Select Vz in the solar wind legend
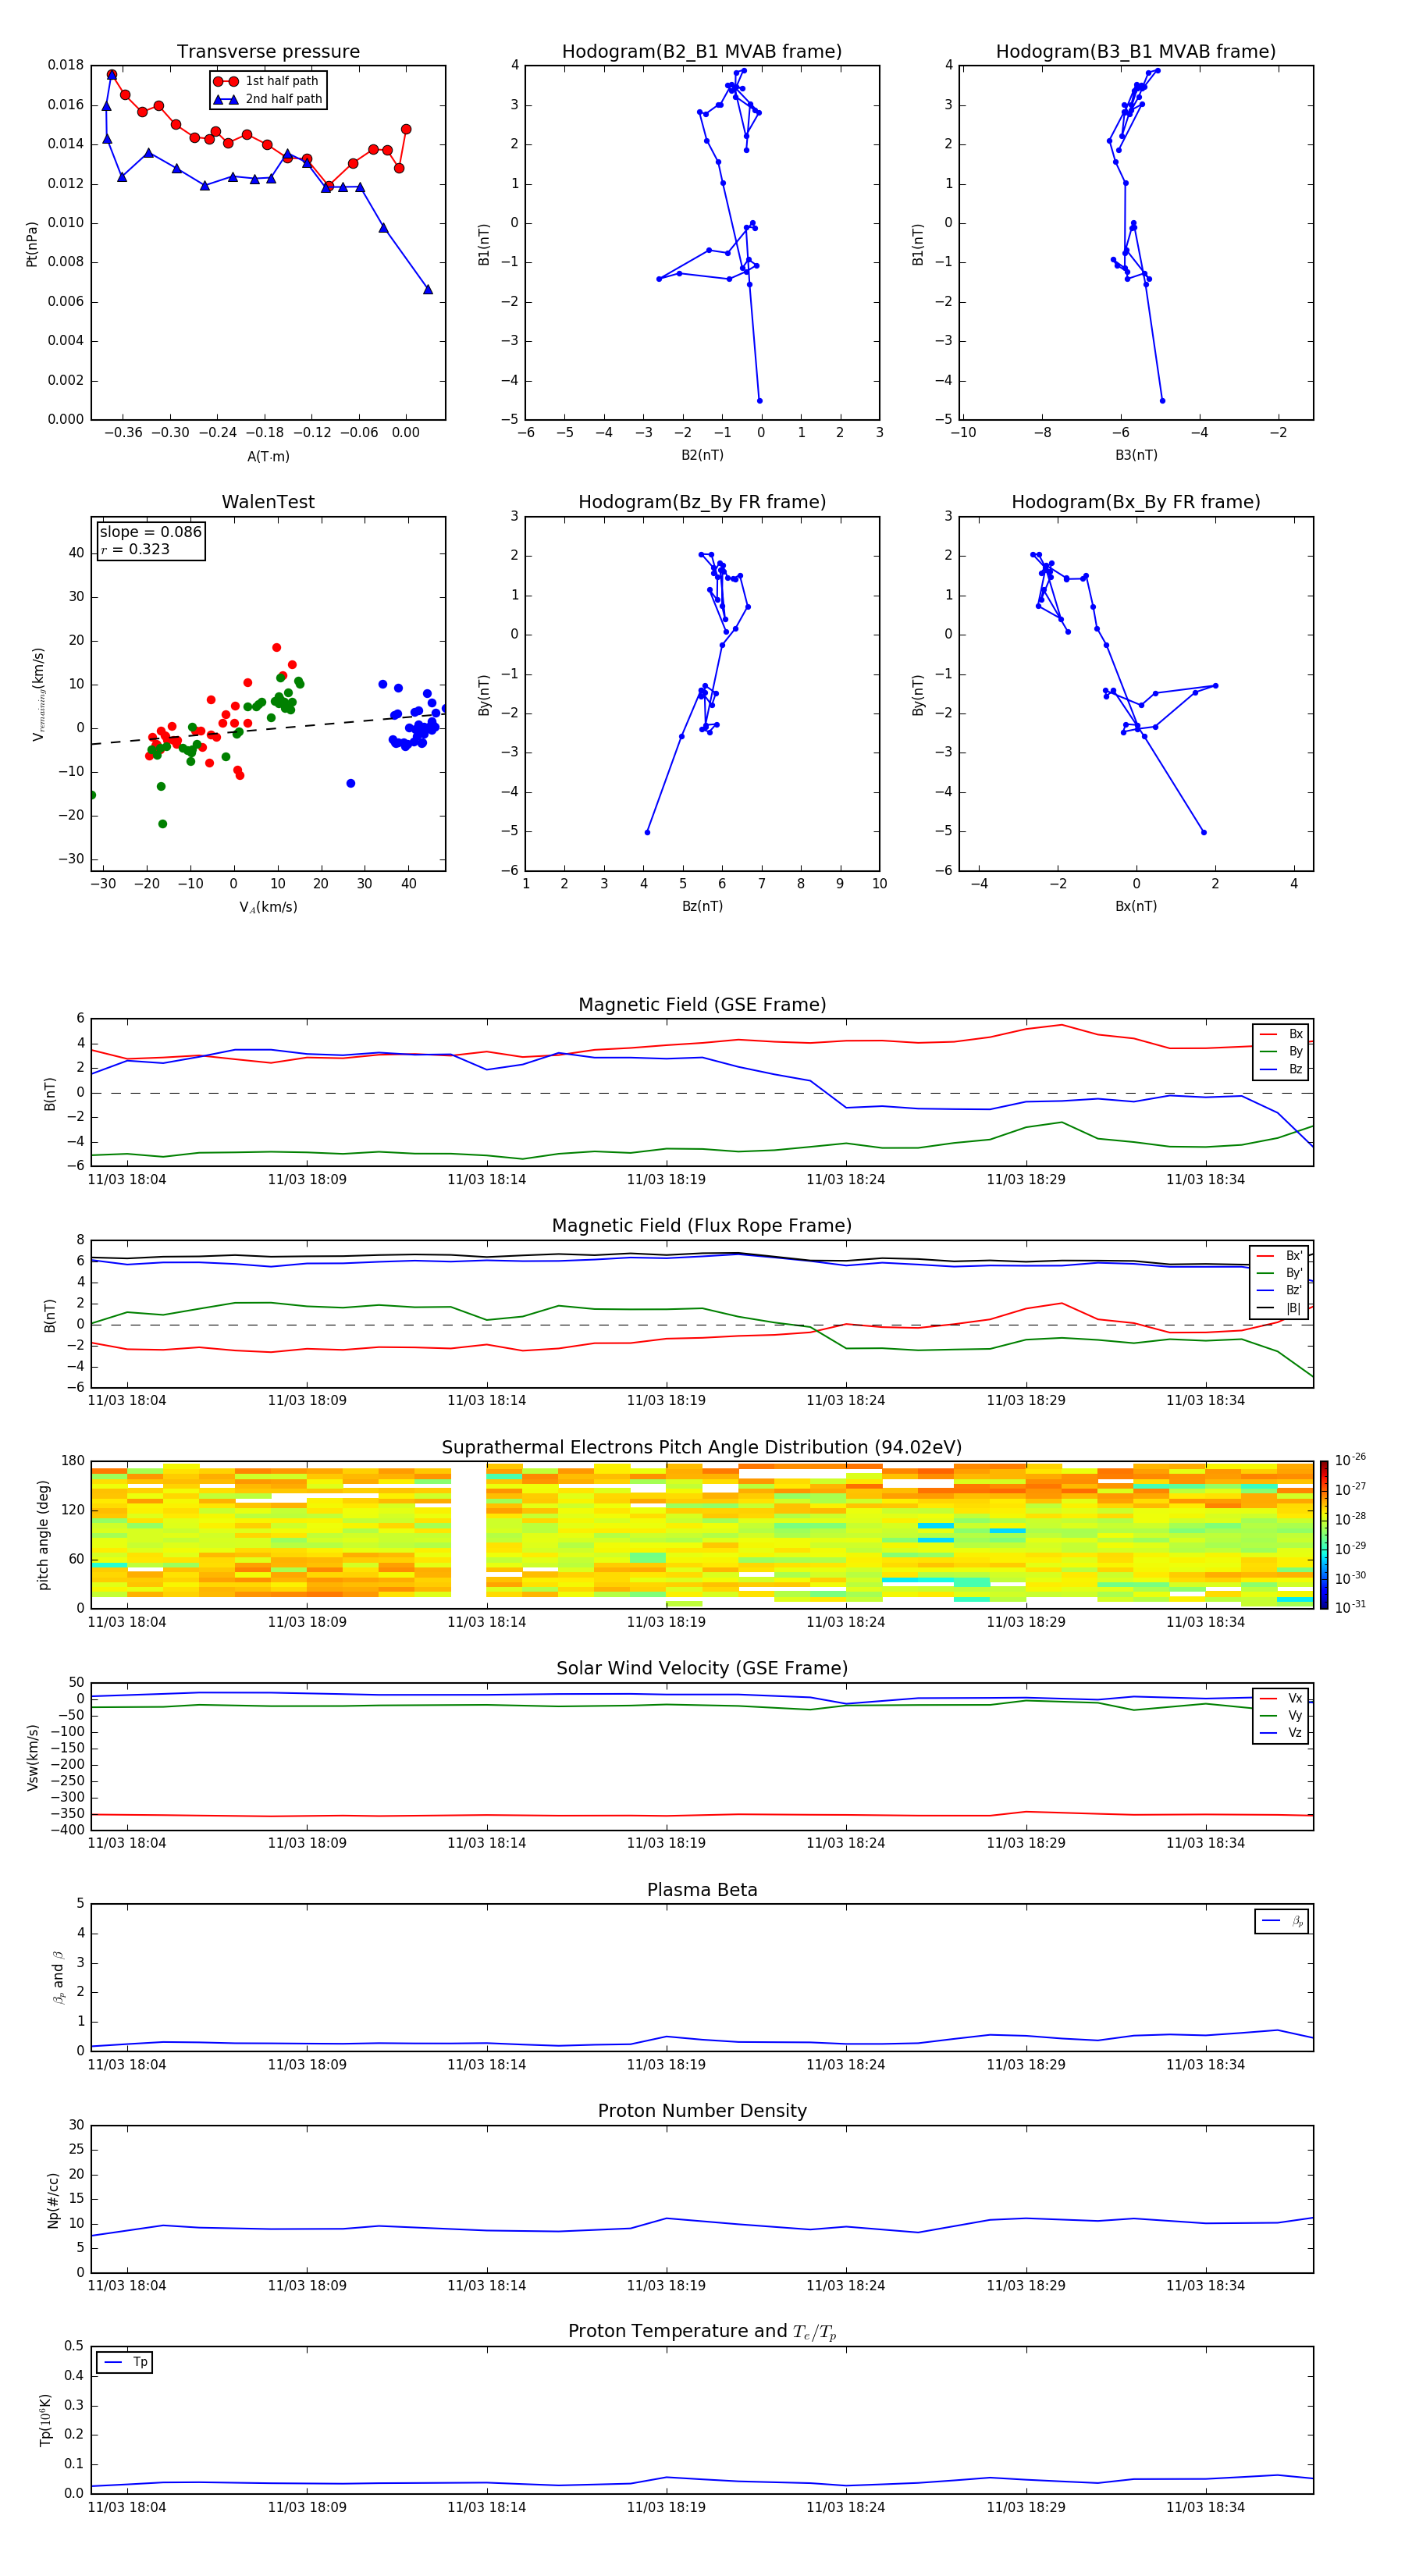The image size is (1405, 2576). (x=1281, y=1733)
